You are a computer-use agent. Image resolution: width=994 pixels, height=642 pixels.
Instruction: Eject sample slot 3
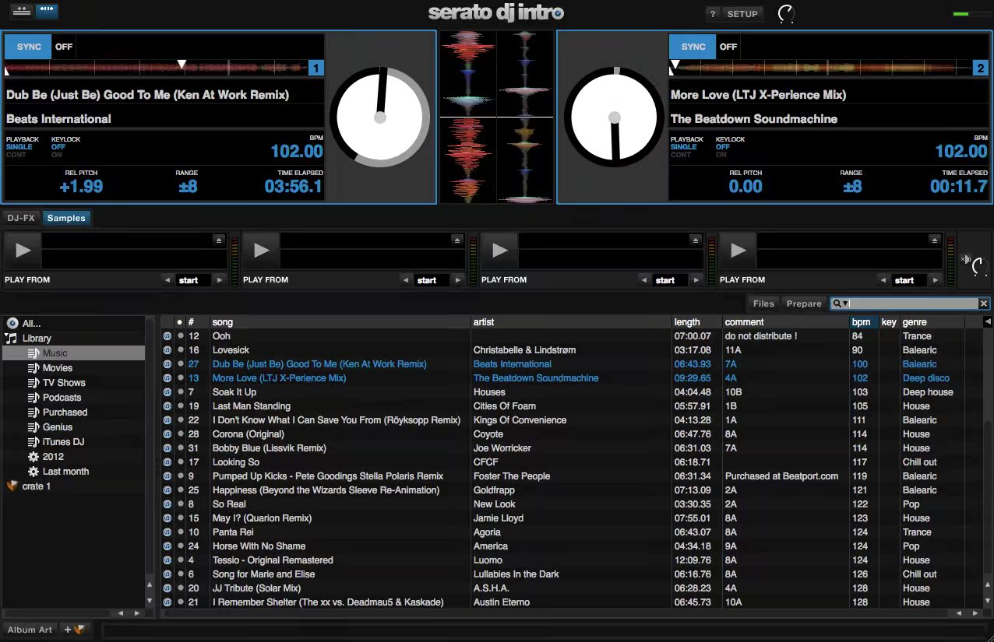tap(696, 240)
